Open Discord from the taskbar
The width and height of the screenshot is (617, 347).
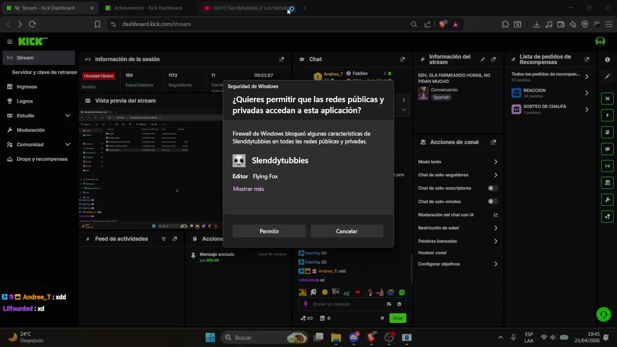click(x=354, y=337)
